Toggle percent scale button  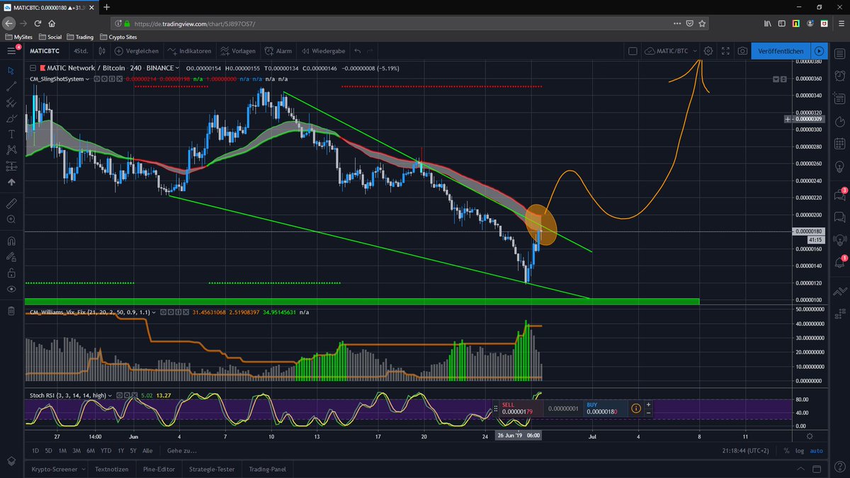coord(786,450)
